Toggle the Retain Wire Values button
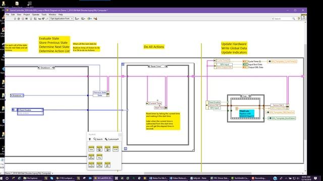This screenshot has width=323, height=181. point(35,19)
